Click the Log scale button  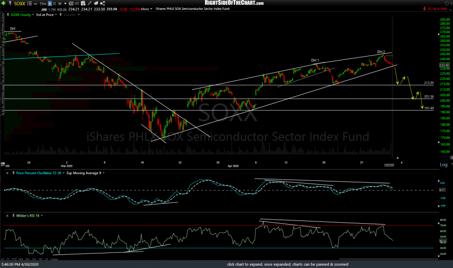pos(444,164)
